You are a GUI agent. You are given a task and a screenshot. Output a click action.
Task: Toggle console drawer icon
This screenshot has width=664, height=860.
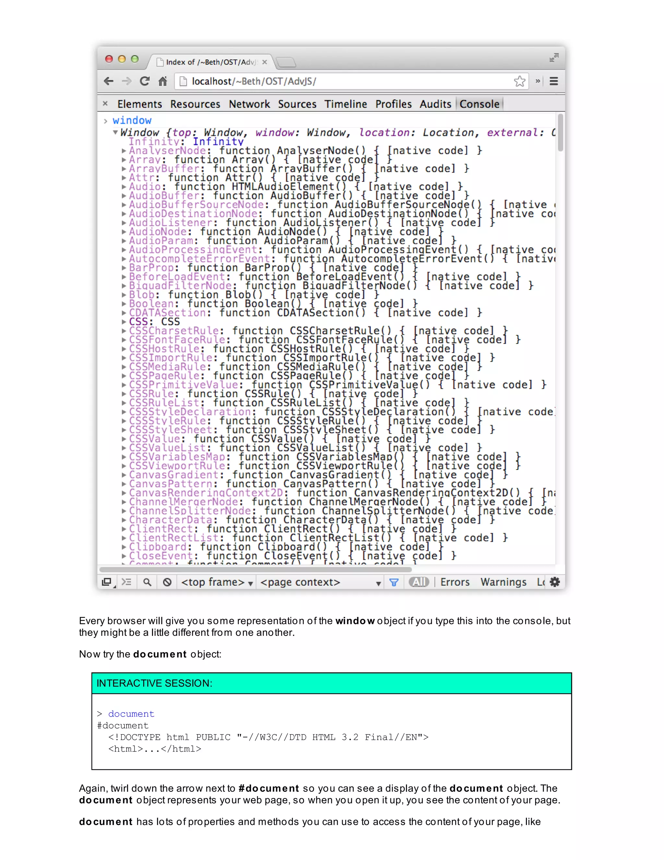(126, 582)
